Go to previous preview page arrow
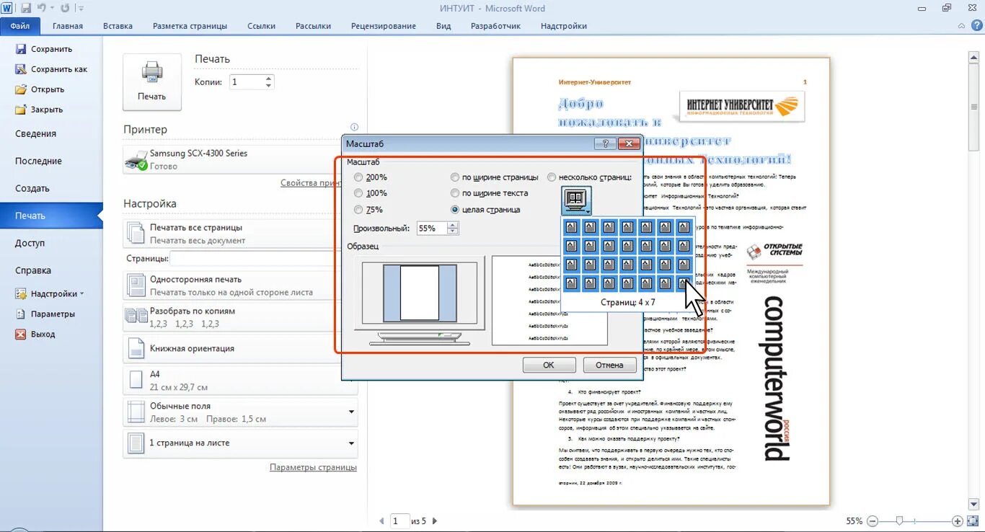The image size is (985, 532). pos(382,520)
